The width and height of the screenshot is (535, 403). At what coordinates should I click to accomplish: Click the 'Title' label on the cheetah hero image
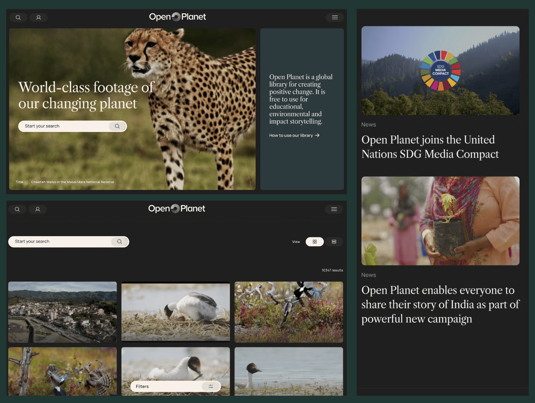[19, 182]
